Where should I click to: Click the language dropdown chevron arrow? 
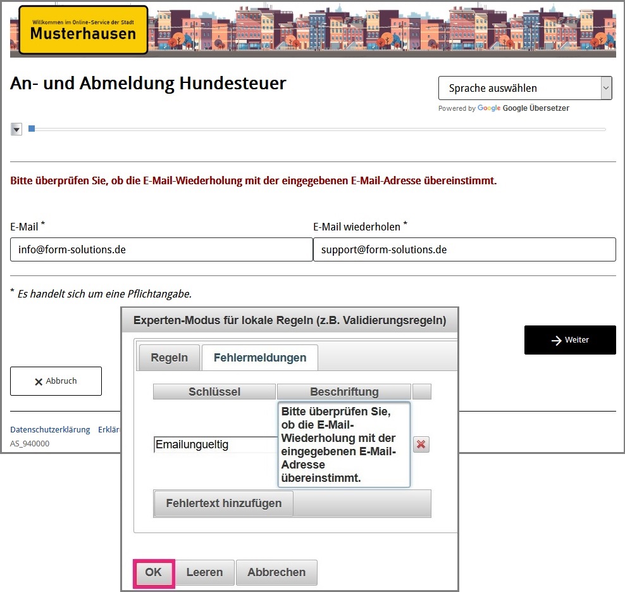pyautogui.click(x=606, y=88)
